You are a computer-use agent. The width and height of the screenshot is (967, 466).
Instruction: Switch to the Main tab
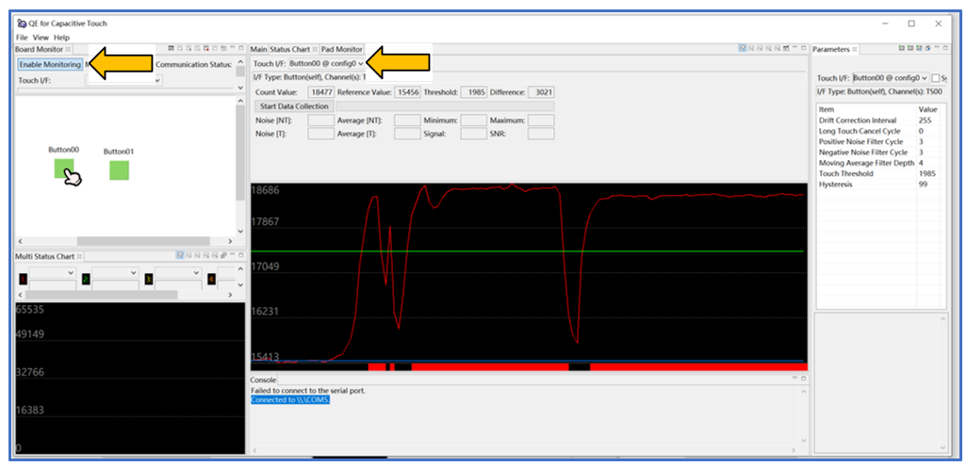[x=258, y=49]
